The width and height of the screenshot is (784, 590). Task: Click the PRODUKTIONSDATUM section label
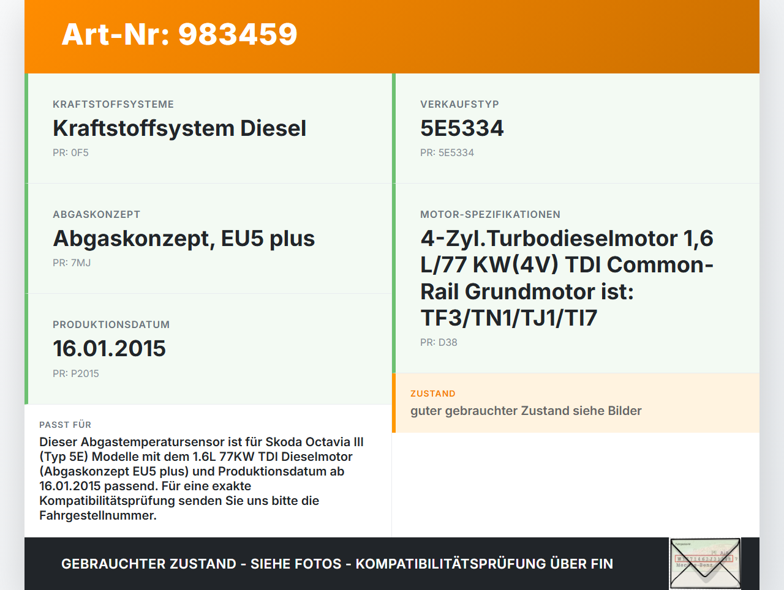[111, 325]
